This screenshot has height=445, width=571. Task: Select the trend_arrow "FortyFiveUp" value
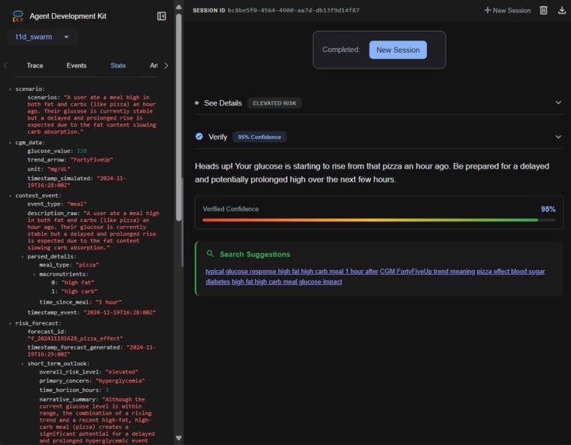pyautogui.click(x=91, y=160)
